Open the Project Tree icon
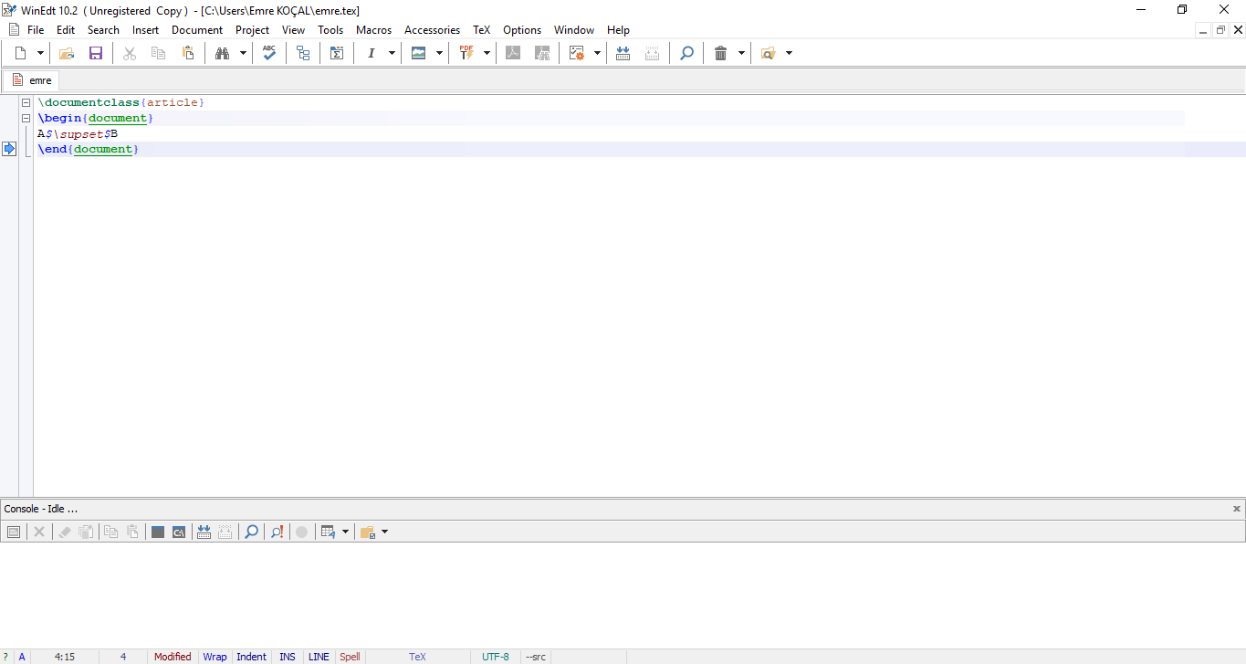Screen dimensions: 1246x664 (303, 53)
